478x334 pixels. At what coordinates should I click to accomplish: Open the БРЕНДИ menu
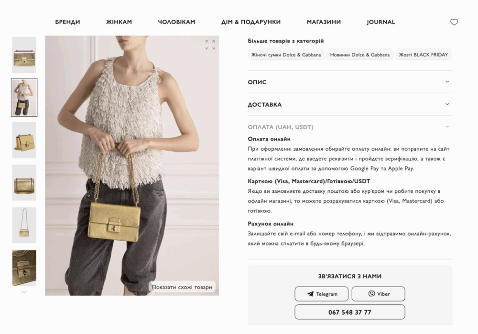(x=68, y=22)
